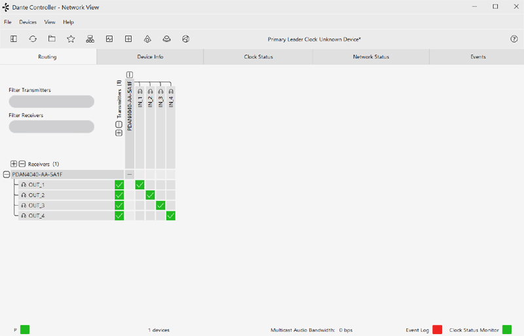
Task: Collapse the PDAN4040-AA-5A1F receiver device row
Action: pos(7,175)
